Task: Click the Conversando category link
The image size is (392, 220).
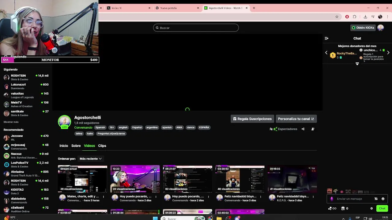Action: pyautogui.click(x=83, y=127)
